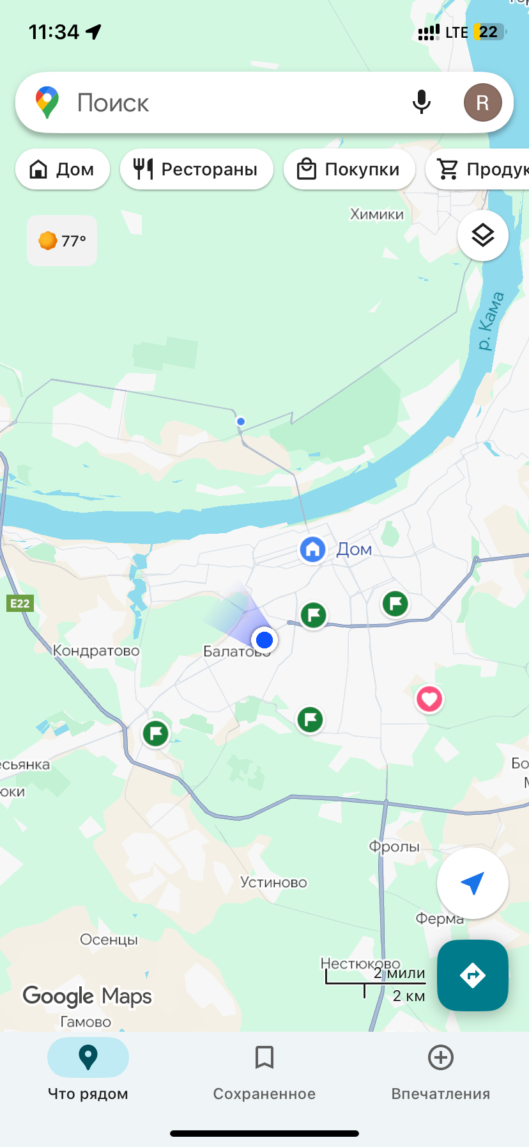Tap the blue my-location arrow button

pyautogui.click(x=473, y=883)
